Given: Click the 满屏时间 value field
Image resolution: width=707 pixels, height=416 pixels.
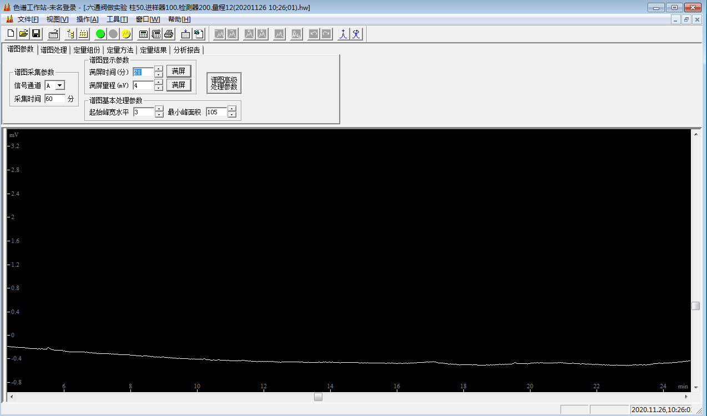Looking at the screenshot, I should coord(143,72).
